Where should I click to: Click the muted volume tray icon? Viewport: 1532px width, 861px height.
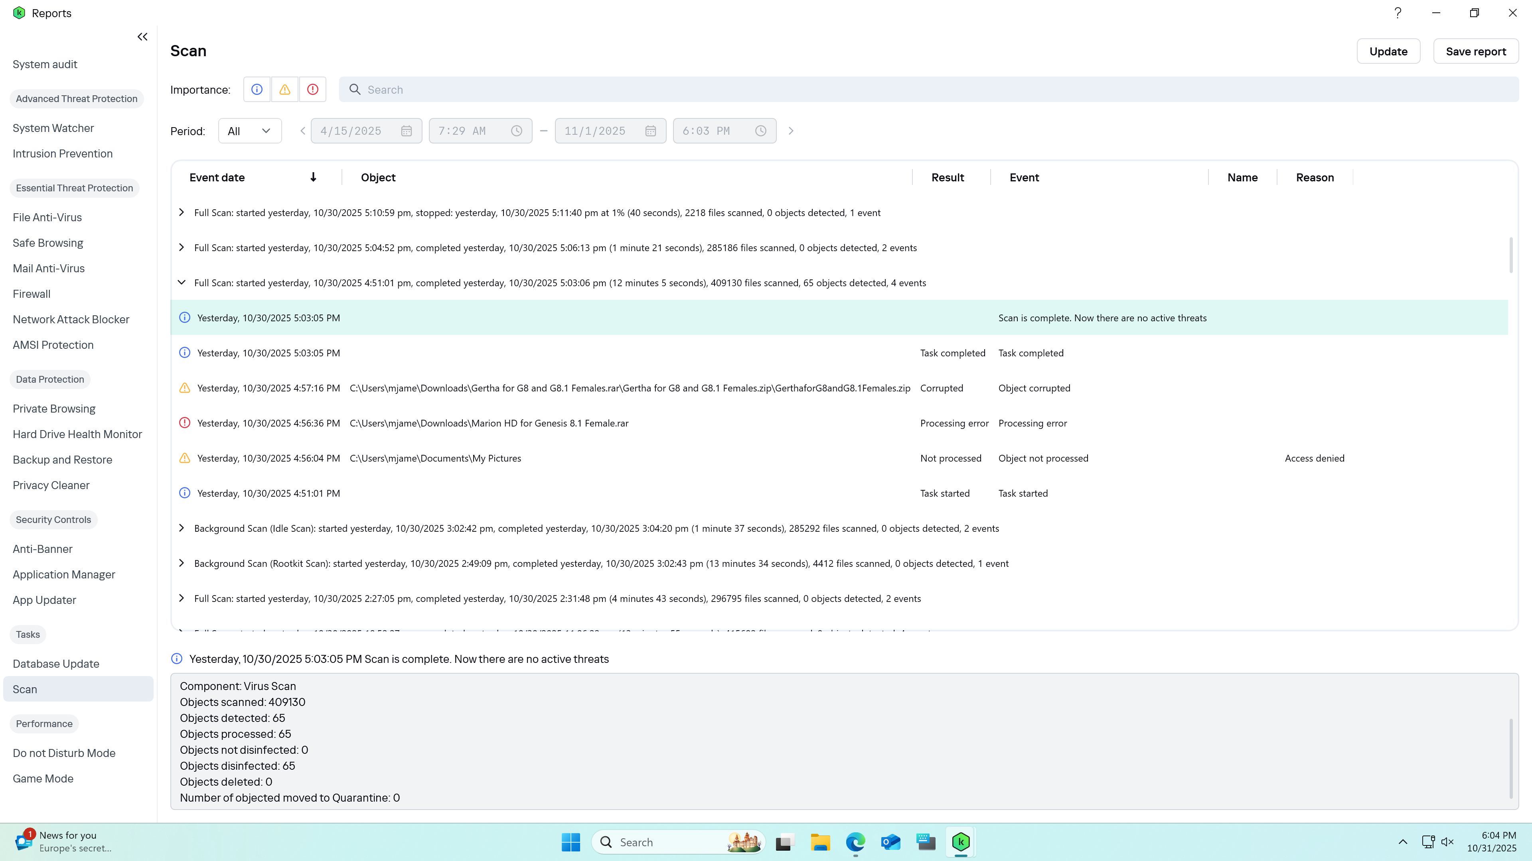point(1447,842)
